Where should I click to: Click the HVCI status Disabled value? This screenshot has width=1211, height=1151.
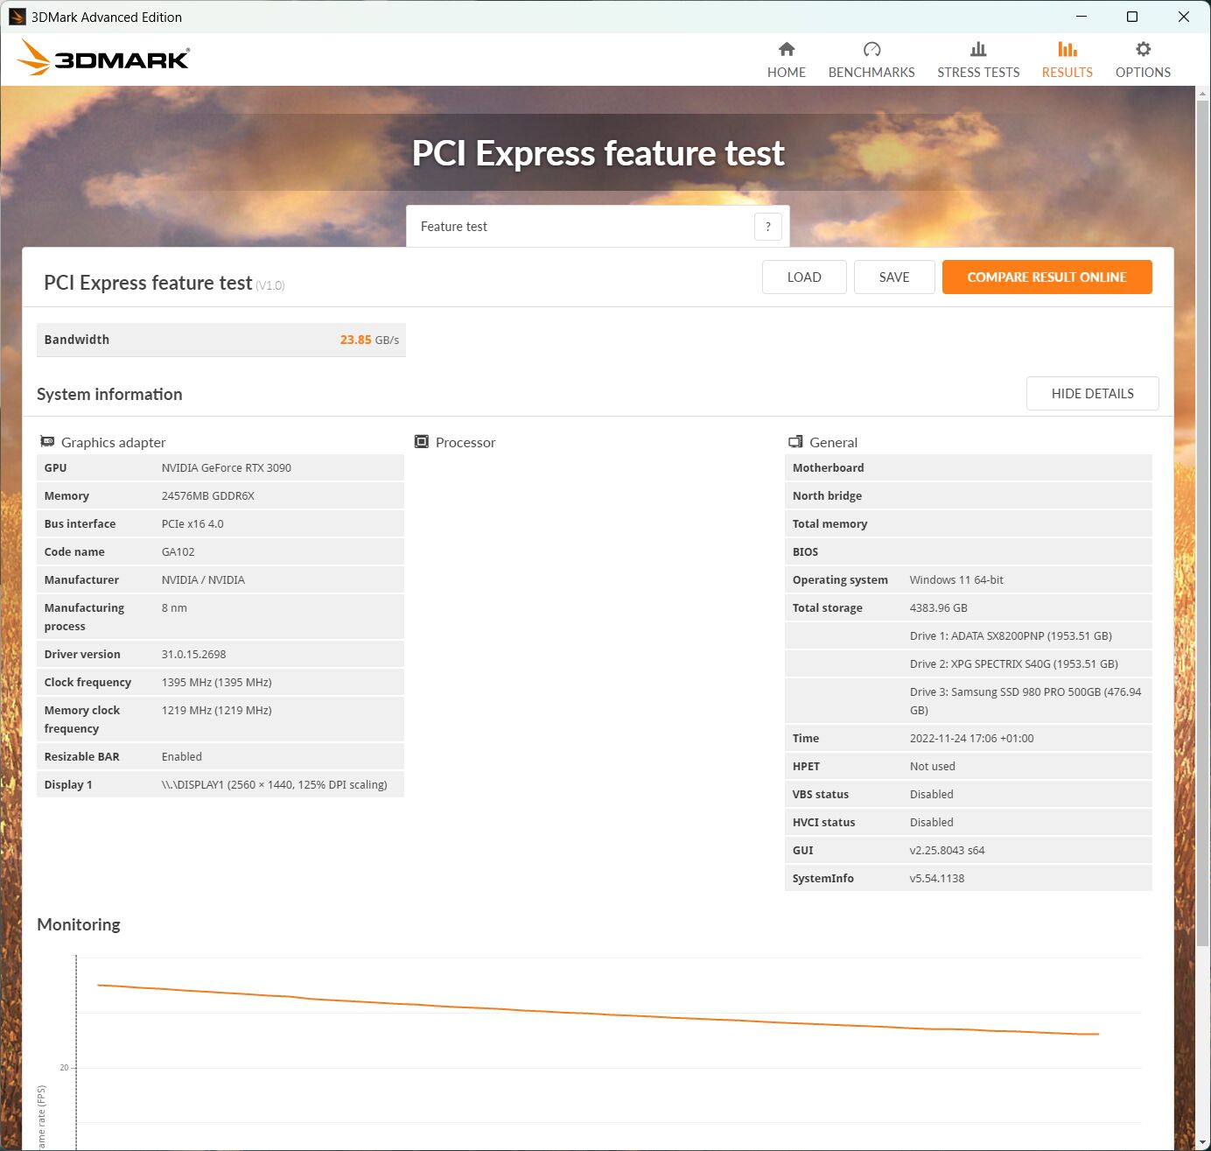tap(932, 823)
